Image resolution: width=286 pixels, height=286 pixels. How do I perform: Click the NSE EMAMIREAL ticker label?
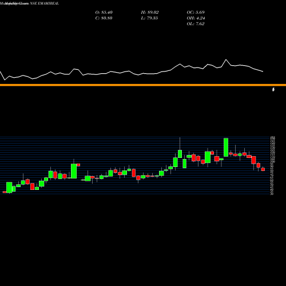(45, 3)
